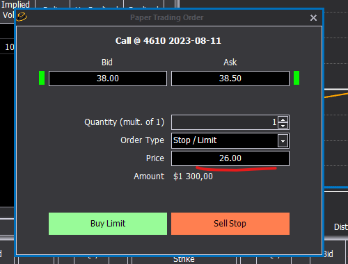Click the Strike column header below dialog
This screenshot has width=348, height=264.
click(184, 259)
